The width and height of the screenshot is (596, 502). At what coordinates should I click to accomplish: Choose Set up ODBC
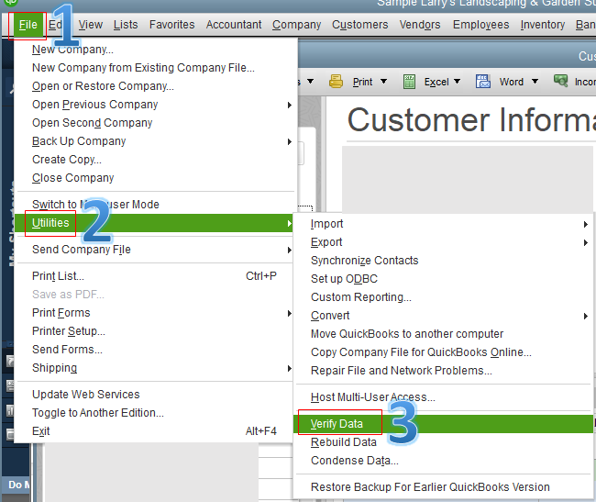click(x=444, y=279)
